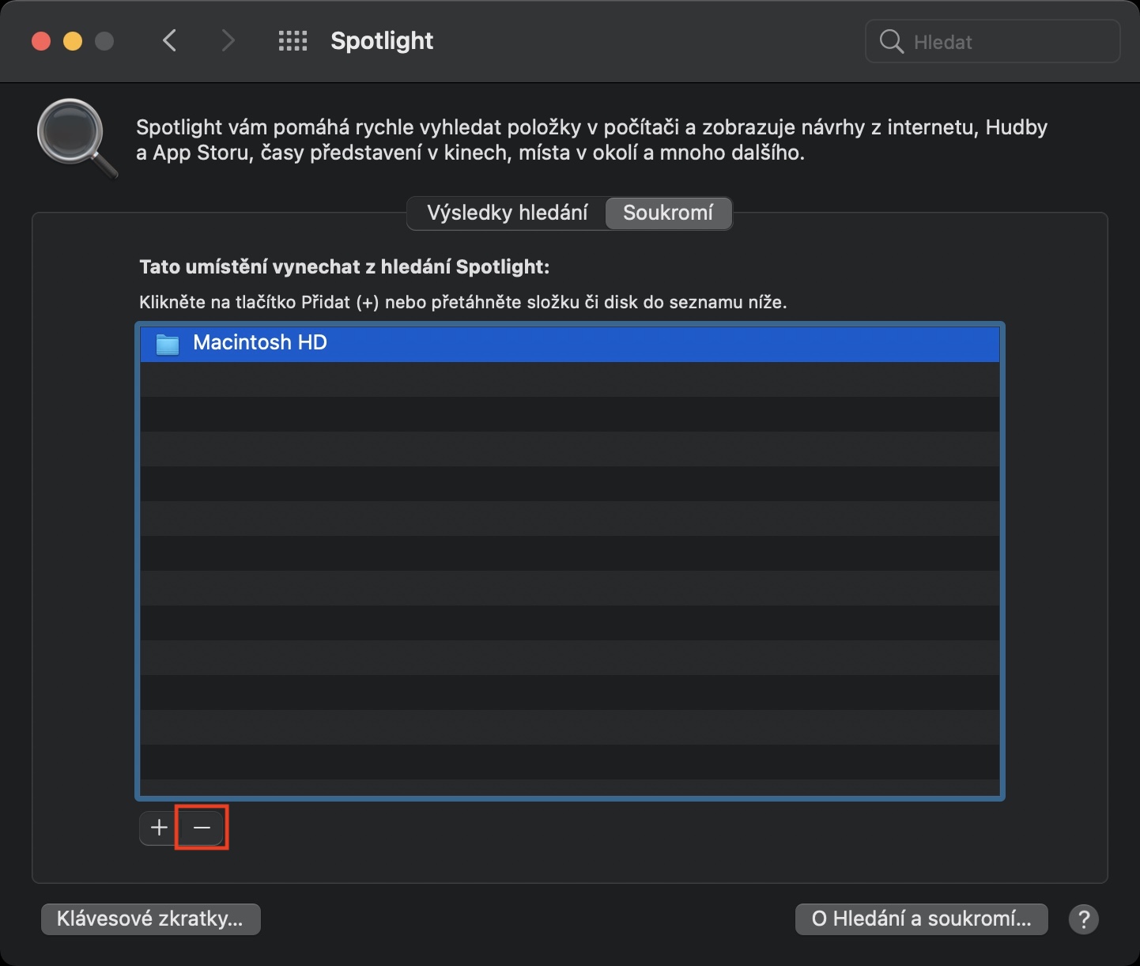Switch to the Výsledky hledání tab
Viewport: 1140px width, 966px height.
pyautogui.click(x=507, y=213)
